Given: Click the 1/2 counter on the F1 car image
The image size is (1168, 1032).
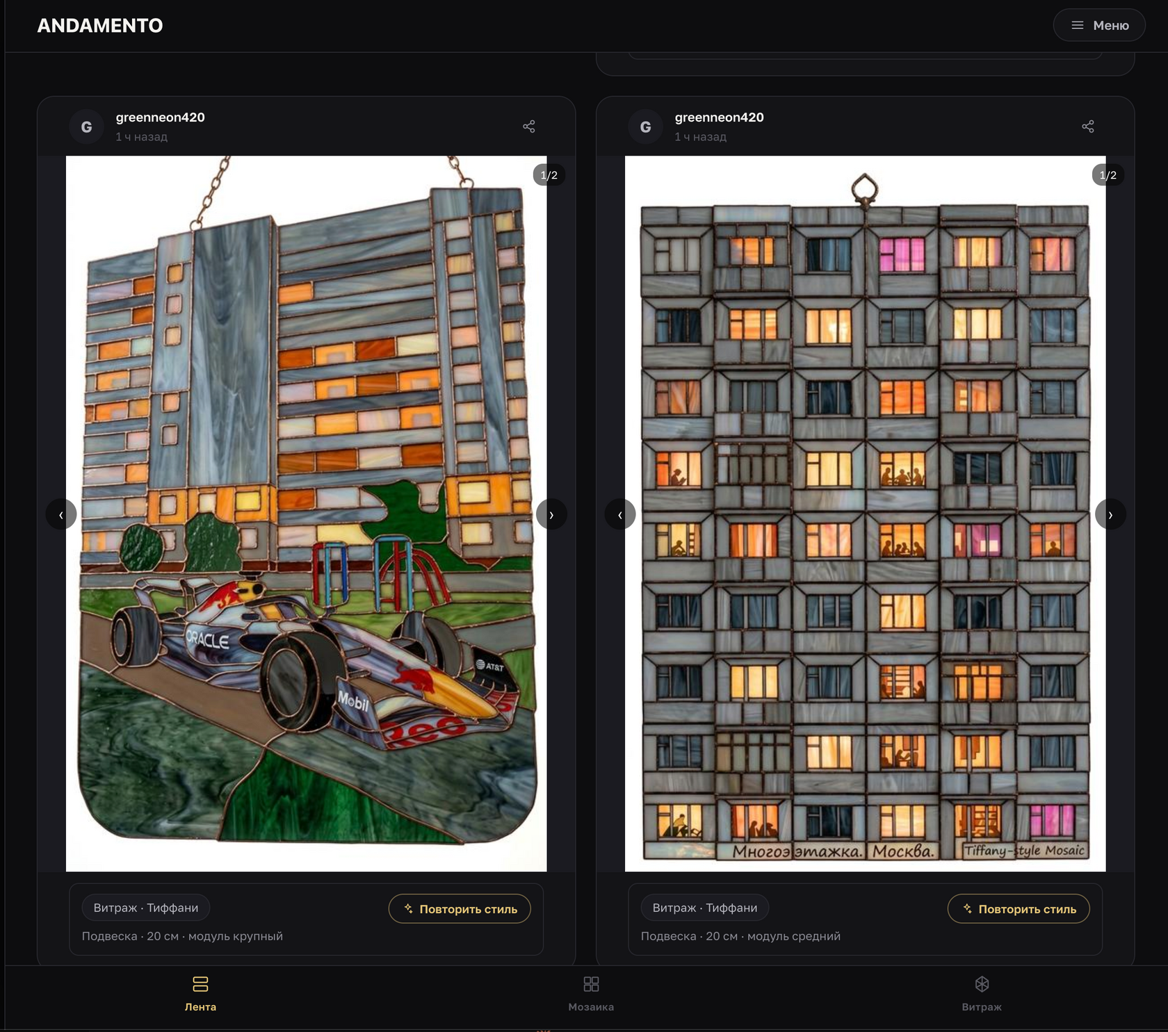Looking at the screenshot, I should click(549, 175).
